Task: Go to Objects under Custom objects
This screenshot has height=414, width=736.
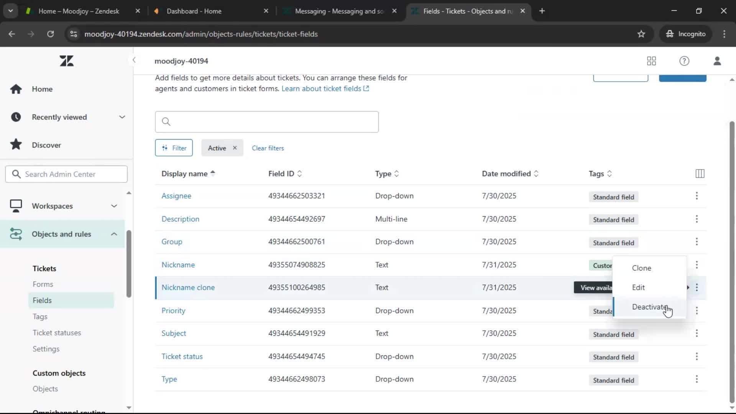Action: (x=45, y=389)
